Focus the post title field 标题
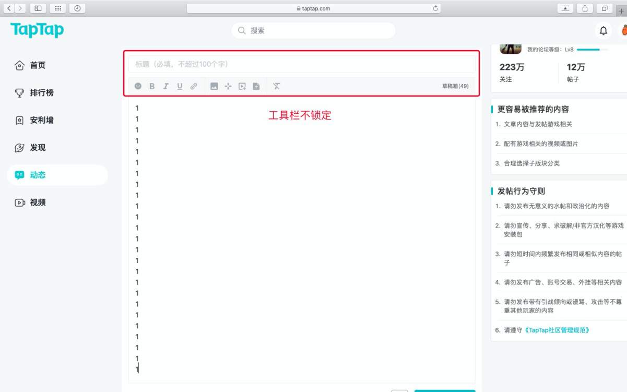 pos(302,64)
